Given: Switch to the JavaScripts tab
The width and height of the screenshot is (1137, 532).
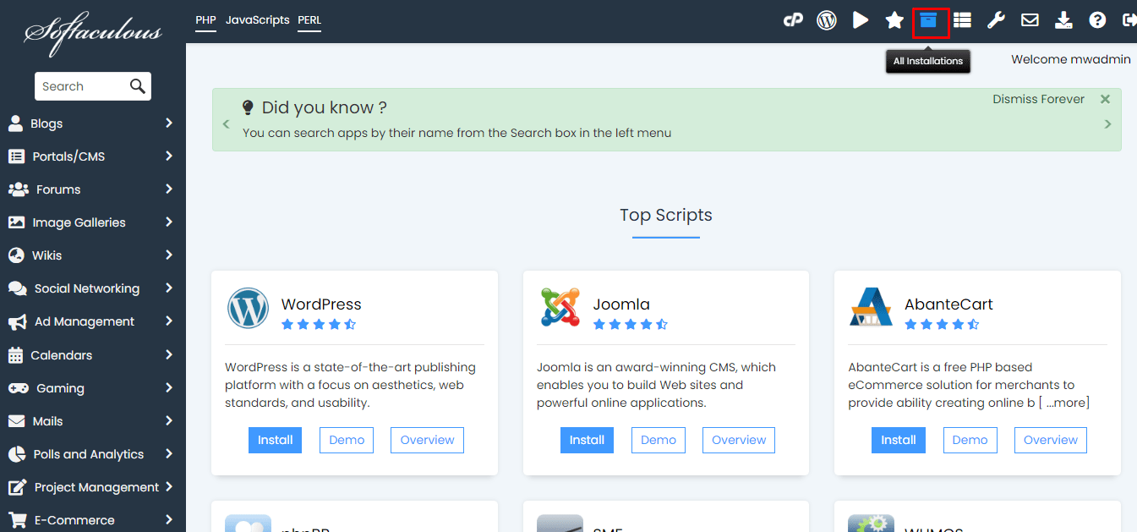Looking at the screenshot, I should point(258,19).
